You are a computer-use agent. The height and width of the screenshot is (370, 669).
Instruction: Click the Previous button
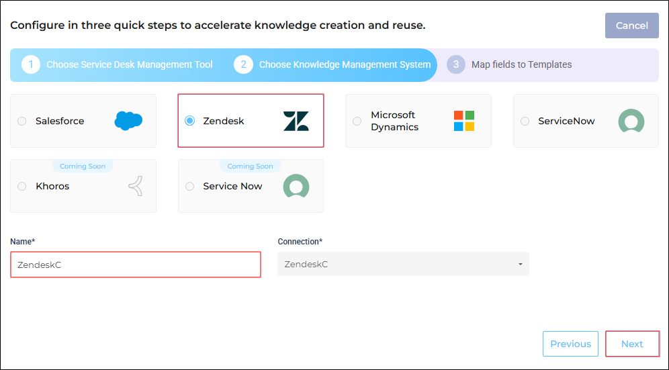pos(570,344)
